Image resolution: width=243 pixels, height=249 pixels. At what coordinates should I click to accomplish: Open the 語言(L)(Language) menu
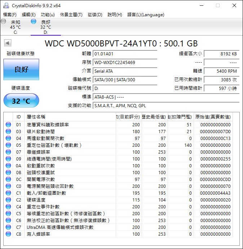146,15
